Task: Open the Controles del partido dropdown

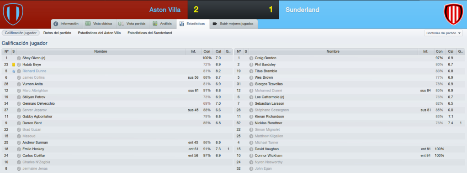Action: pyautogui.click(x=443, y=33)
